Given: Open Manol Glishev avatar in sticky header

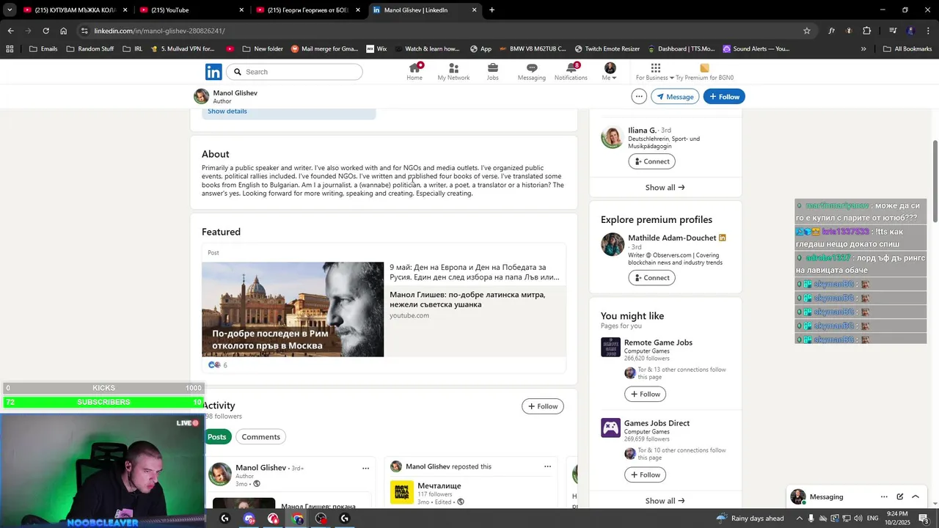Looking at the screenshot, I should tap(201, 97).
